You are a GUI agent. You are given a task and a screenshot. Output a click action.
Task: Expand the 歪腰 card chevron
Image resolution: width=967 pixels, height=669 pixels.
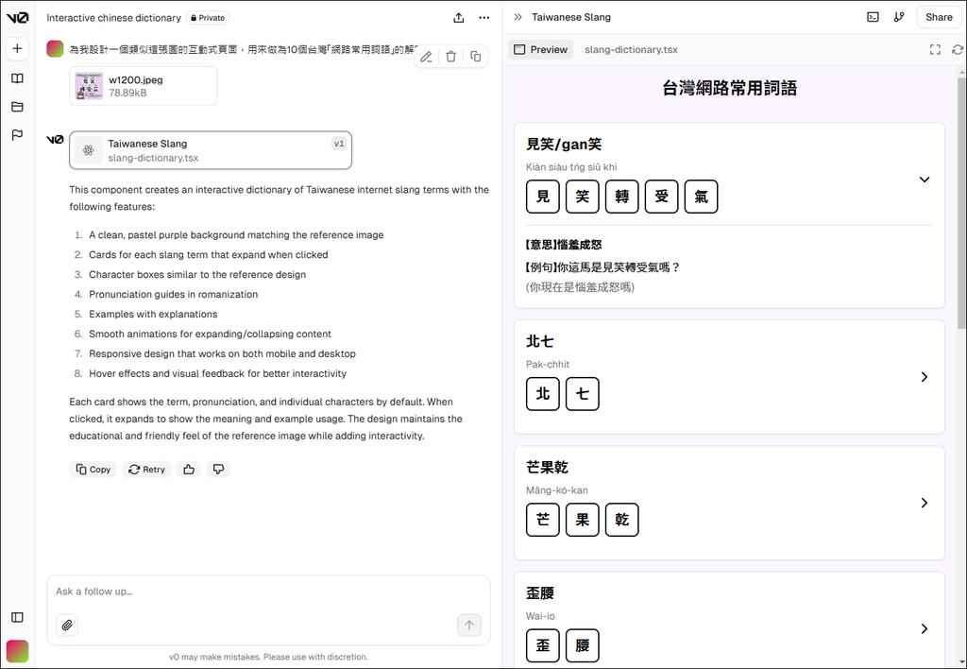click(924, 629)
